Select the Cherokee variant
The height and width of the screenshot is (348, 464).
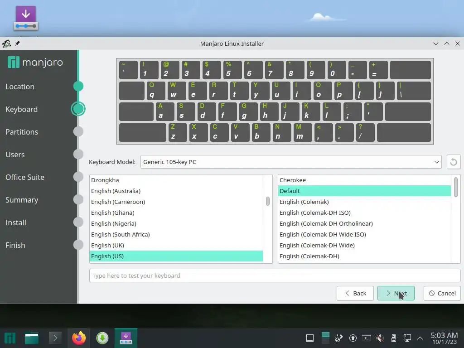pyautogui.click(x=364, y=180)
